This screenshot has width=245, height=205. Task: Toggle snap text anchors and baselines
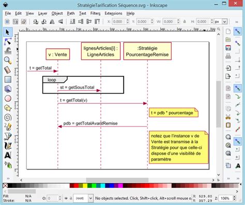[x=238, y=166]
